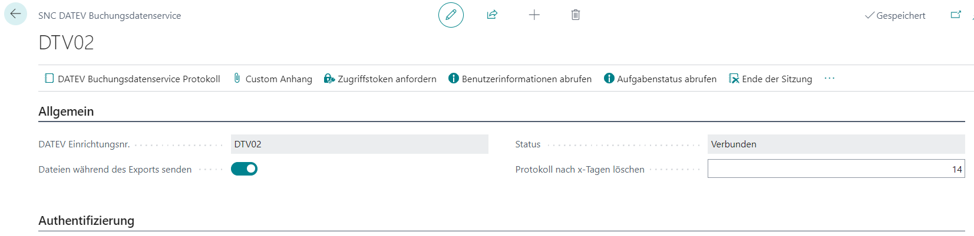Click the Custom Anhang action
This screenshot has height=236, width=974.
point(273,79)
